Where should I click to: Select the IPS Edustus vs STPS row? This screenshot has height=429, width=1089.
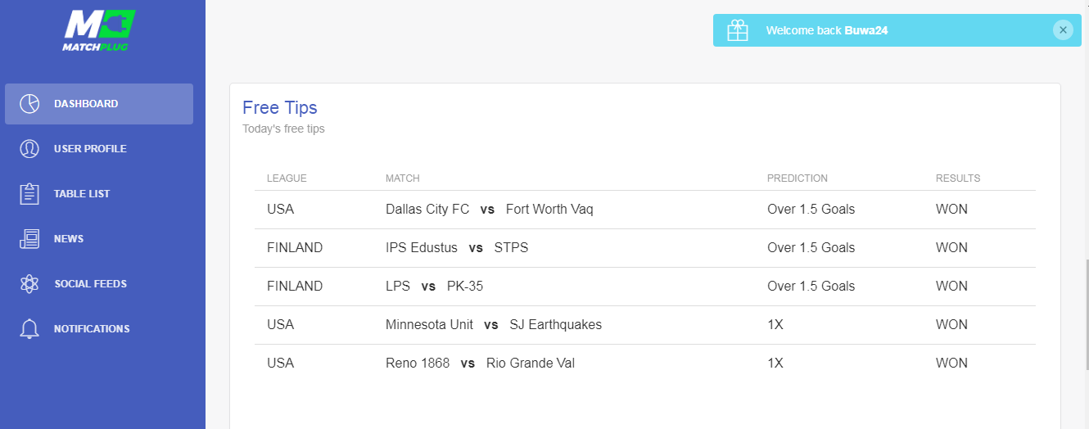[645, 248]
